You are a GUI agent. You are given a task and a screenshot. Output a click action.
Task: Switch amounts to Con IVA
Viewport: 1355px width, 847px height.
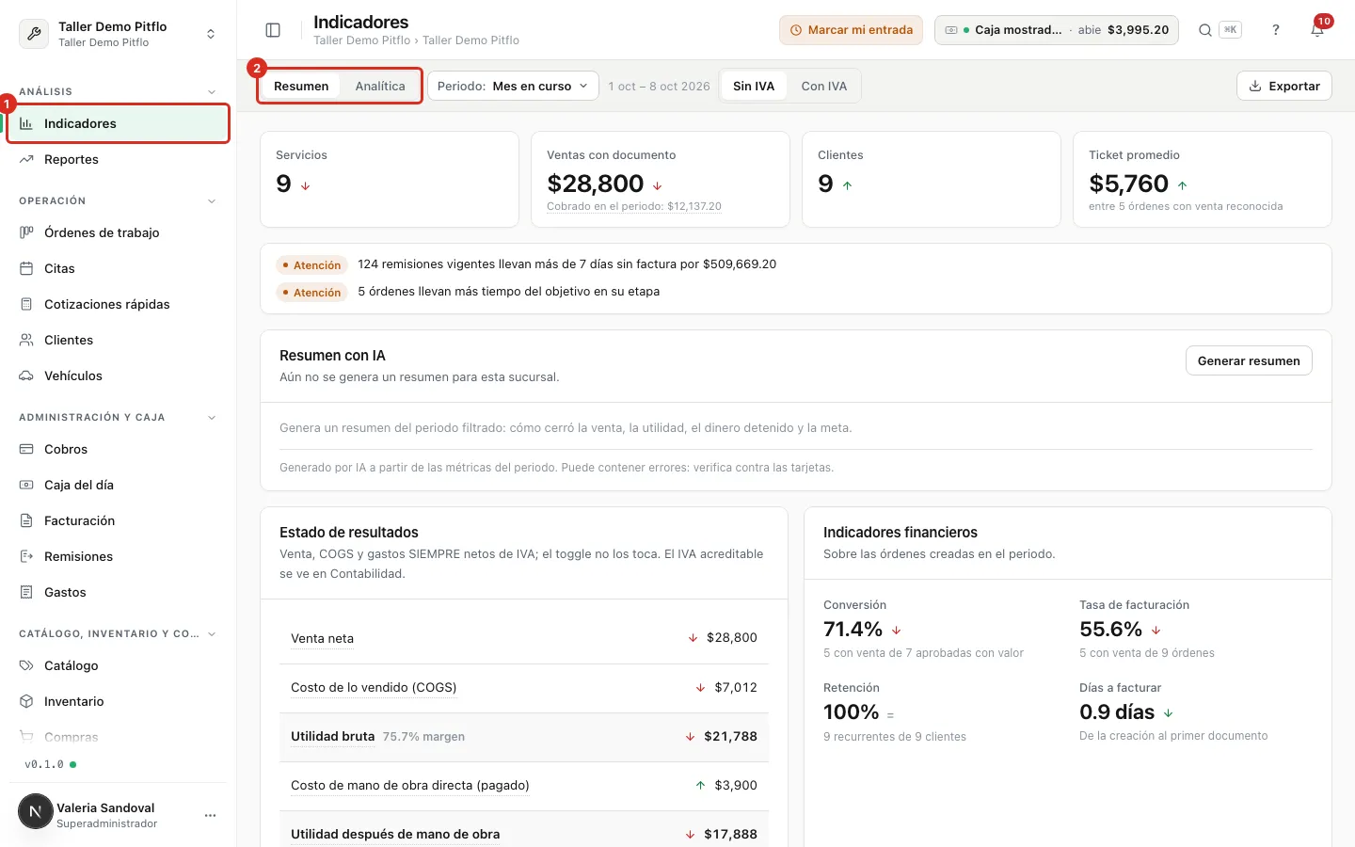[824, 86]
